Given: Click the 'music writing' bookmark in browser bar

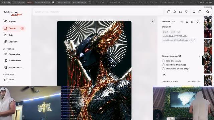Looking at the screenshot, I should (19, 2).
